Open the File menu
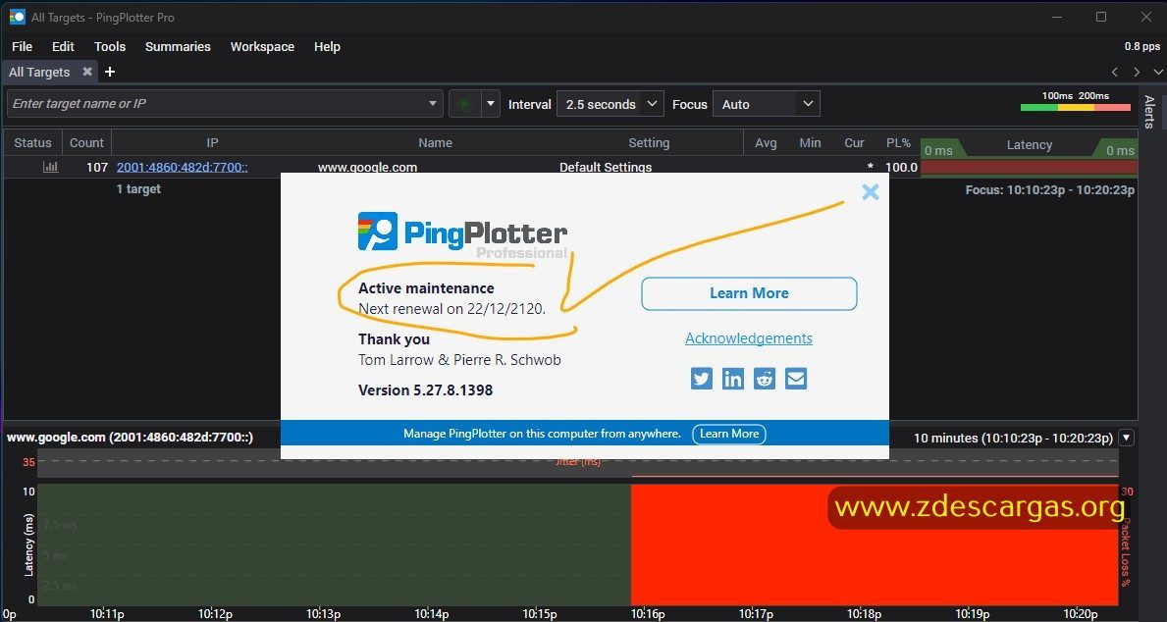 point(23,46)
